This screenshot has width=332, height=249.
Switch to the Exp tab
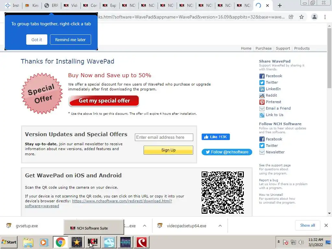pyautogui.click(x=110, y=6)
